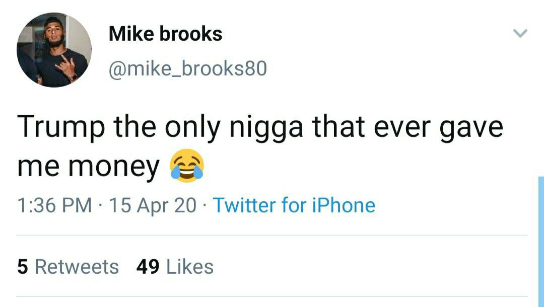The height and width of the screenshot is (307, 544).
Task: Click the tweet text's first line
Action: tap(260, 127)
